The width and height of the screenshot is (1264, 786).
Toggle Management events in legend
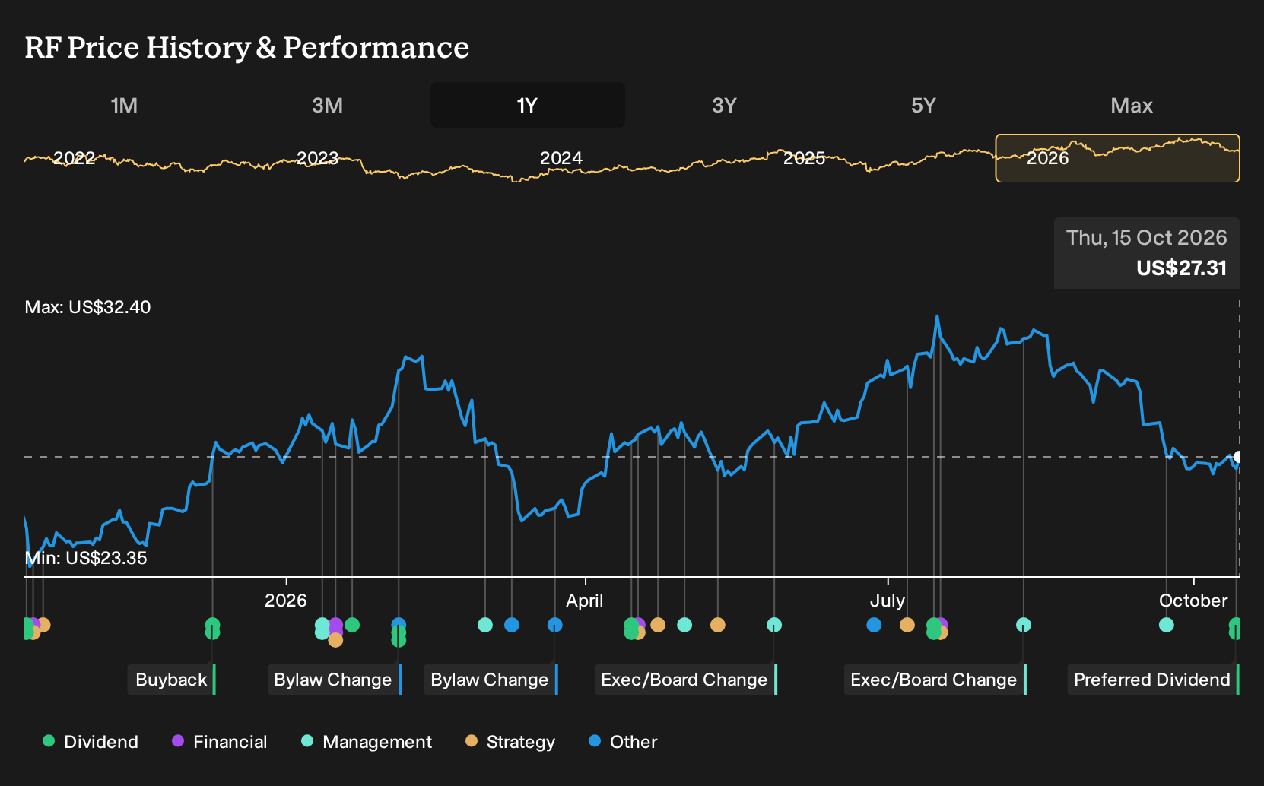[367, 742]
